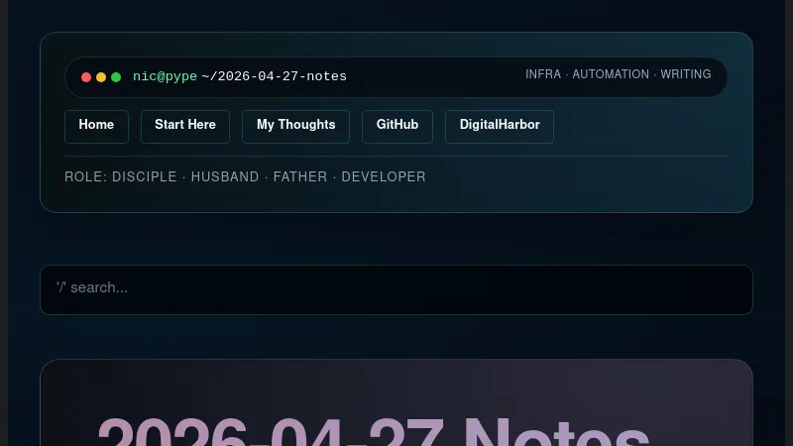Click the HUSBAND role word

[225, 177]
